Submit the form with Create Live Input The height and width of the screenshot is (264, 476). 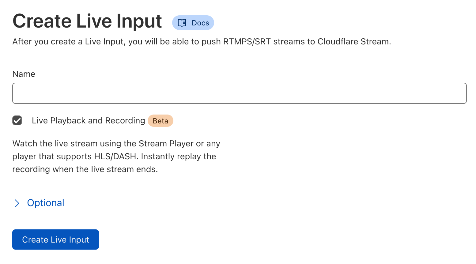click(55, 239)
